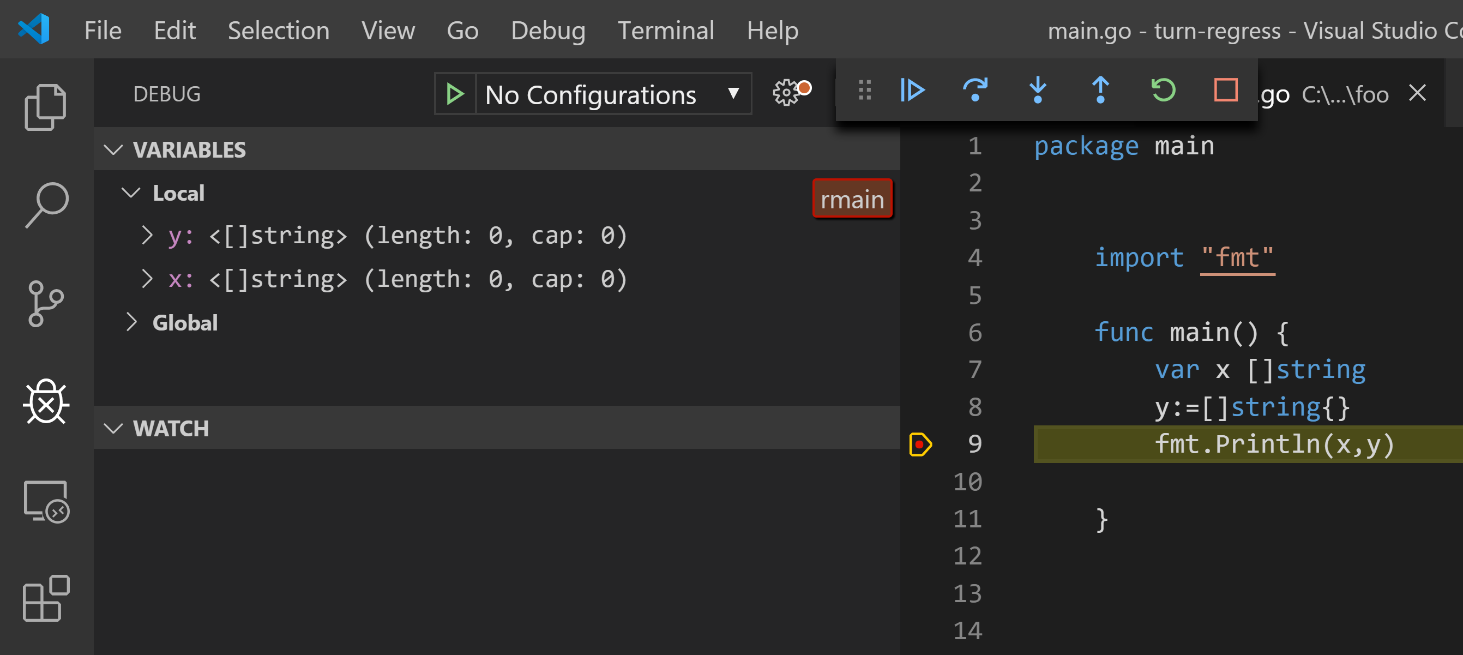1463x655 pixels.
Task: Continue execution with the debug play button
Action: click(x=913, y=90)
